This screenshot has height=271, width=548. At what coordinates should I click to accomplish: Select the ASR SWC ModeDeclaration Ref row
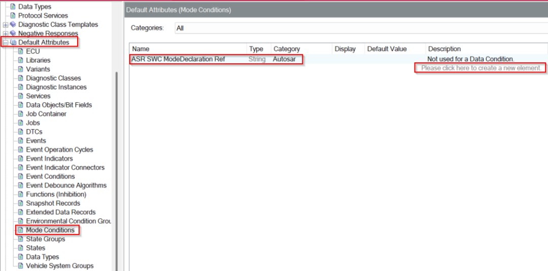[x=338, y=59]
